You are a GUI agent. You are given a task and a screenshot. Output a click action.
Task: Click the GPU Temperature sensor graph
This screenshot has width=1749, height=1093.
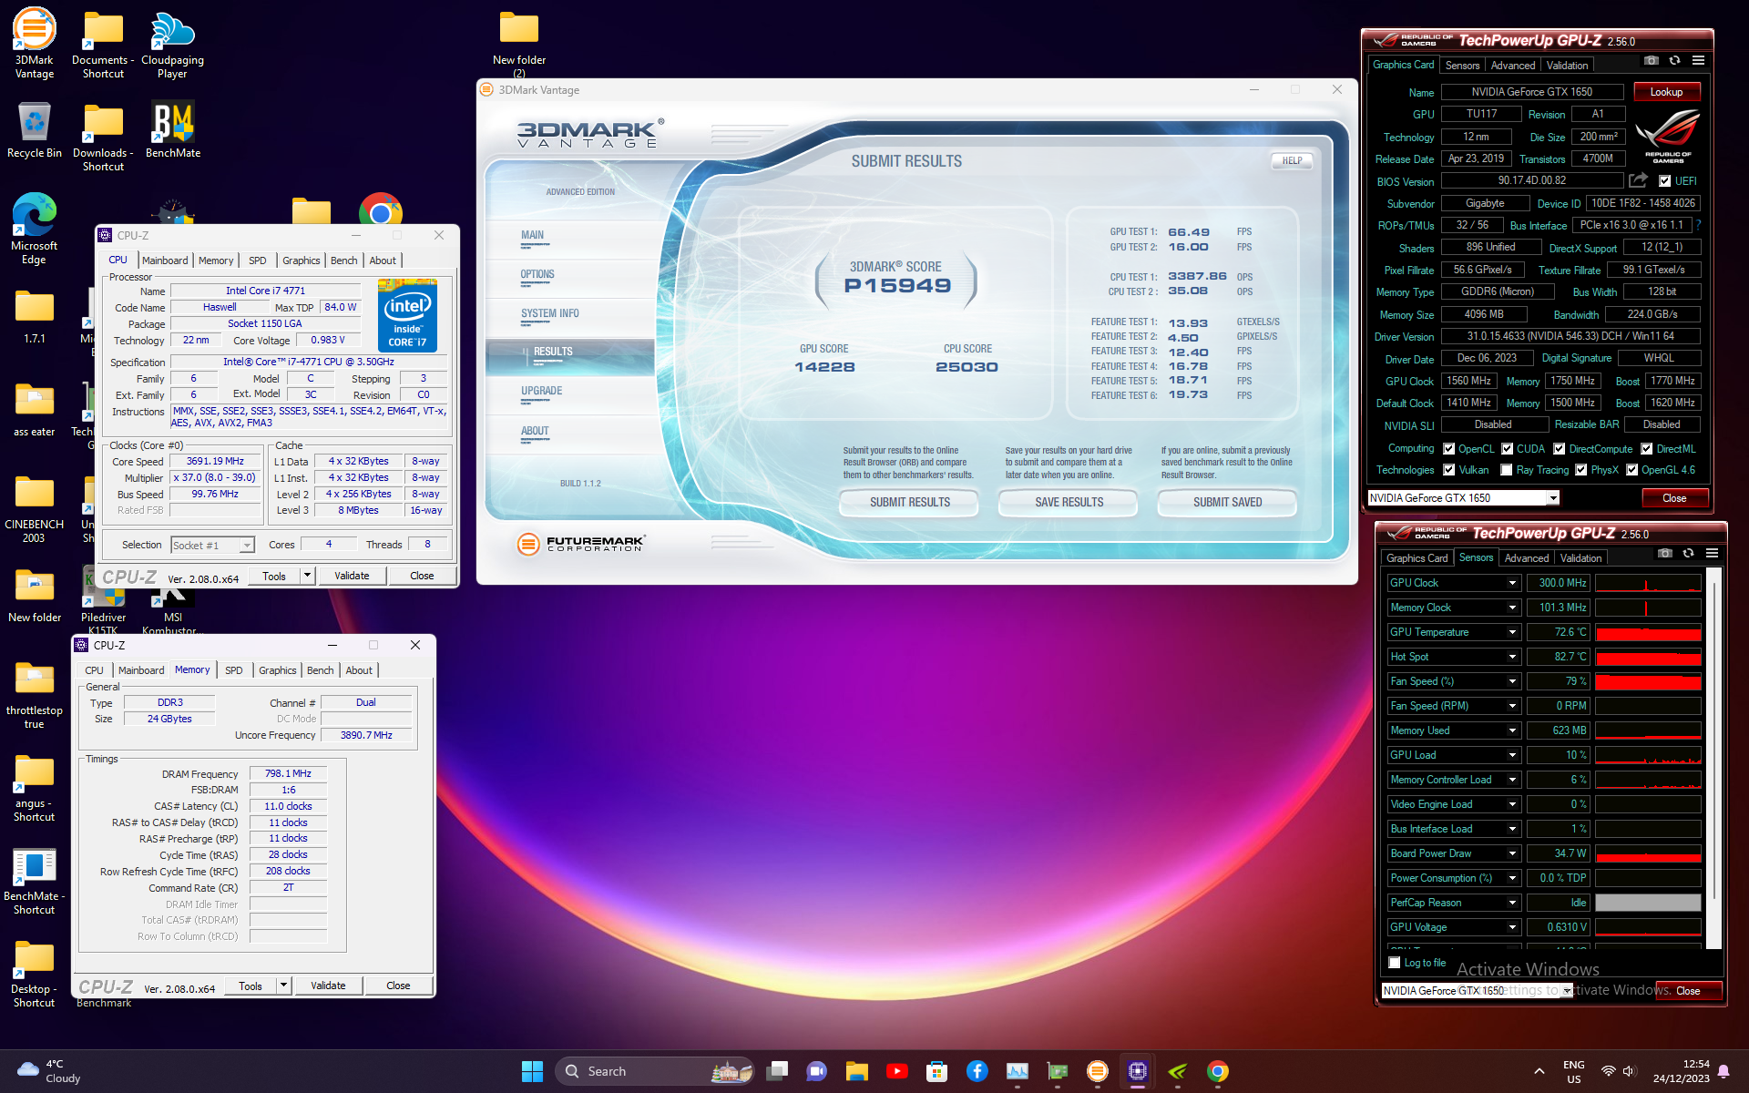pos(1648,632)
